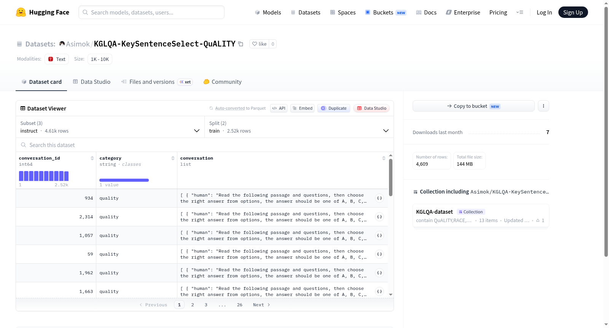Click the Downloads last month label

[437, 132]
